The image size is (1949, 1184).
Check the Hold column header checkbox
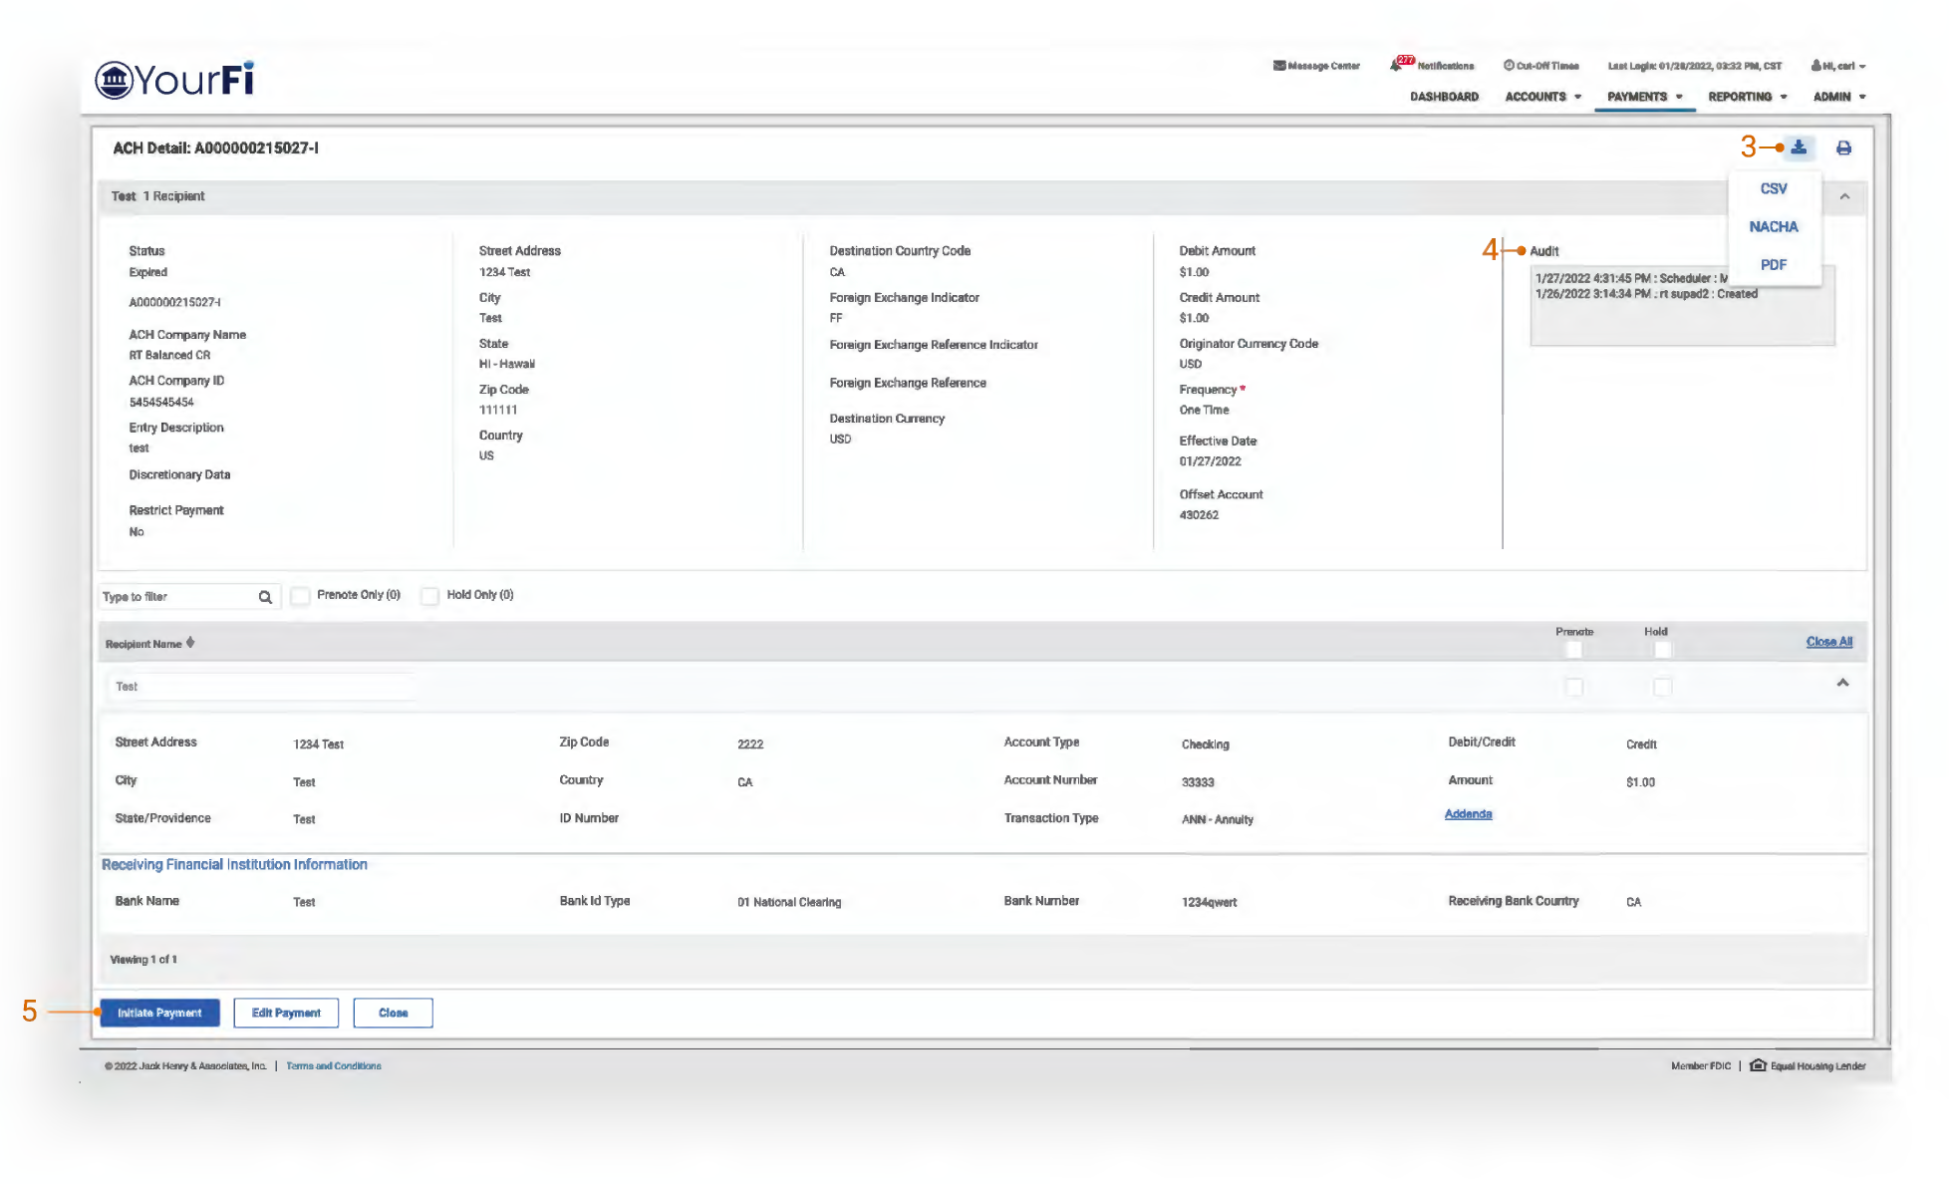click(x=1662, y=650)
